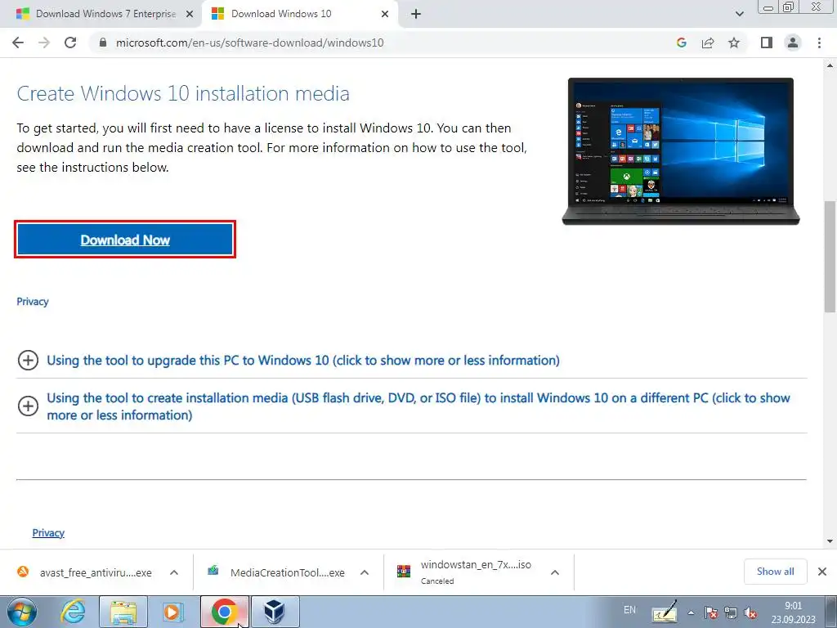Click the scrollbar down arrow
The height and width of the screenshot is (628, 837).
coord(830,541)
